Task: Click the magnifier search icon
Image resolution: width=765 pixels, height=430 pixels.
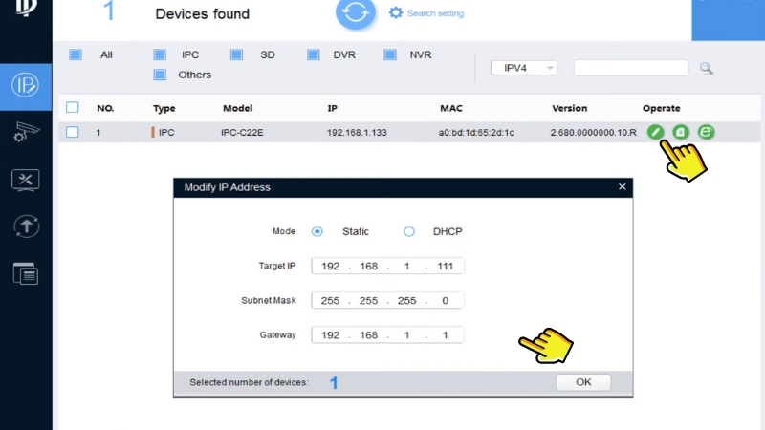Action: (x=707, y=68)
